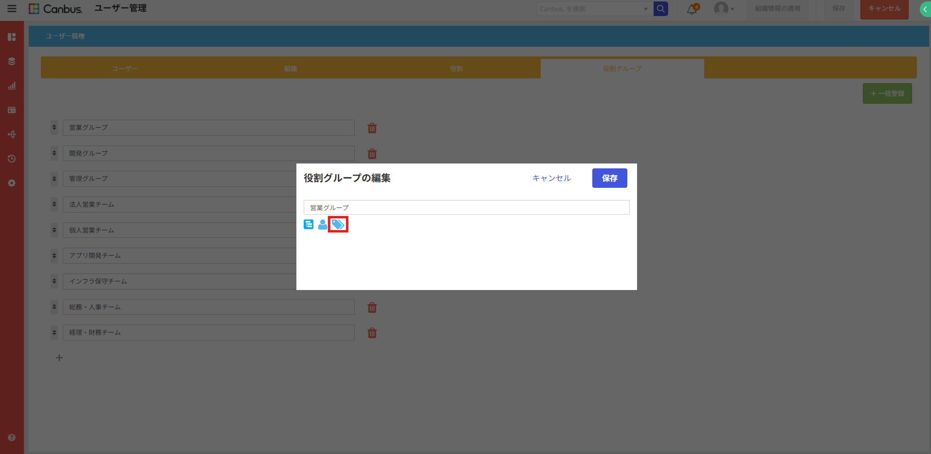This screenshot has width=931, height=454.
Task: Click the organization tree icon in the dialog
Action: tap(309, 224)
